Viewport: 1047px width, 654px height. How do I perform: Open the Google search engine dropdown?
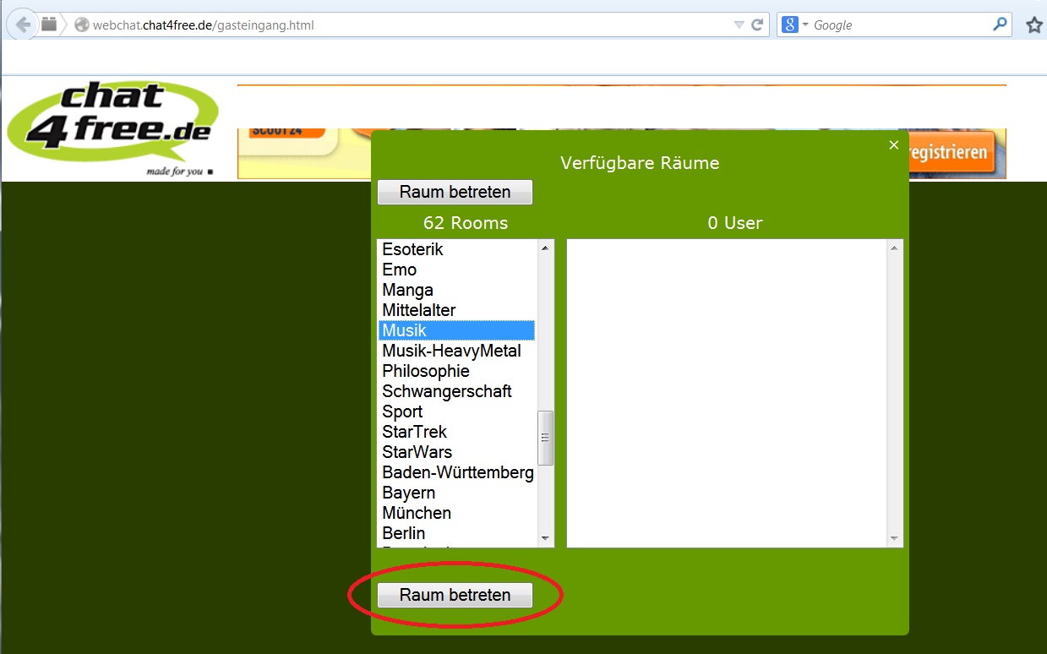pos(795,25)
